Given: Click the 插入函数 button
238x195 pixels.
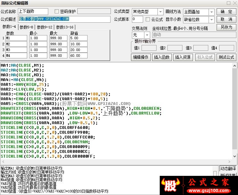Looking at the screenshot, I should [x=162, y=57].
